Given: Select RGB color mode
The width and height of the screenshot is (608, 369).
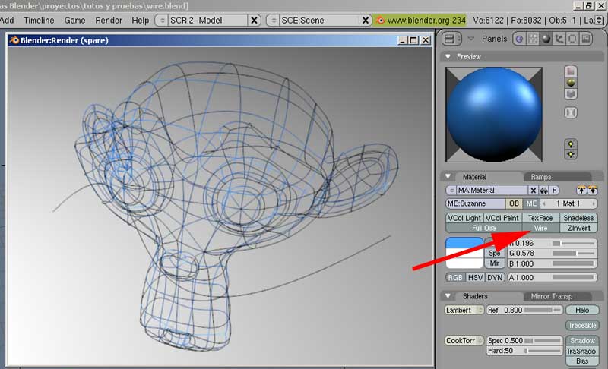Looking at the screenshot, I should click(x=455, y=278).
